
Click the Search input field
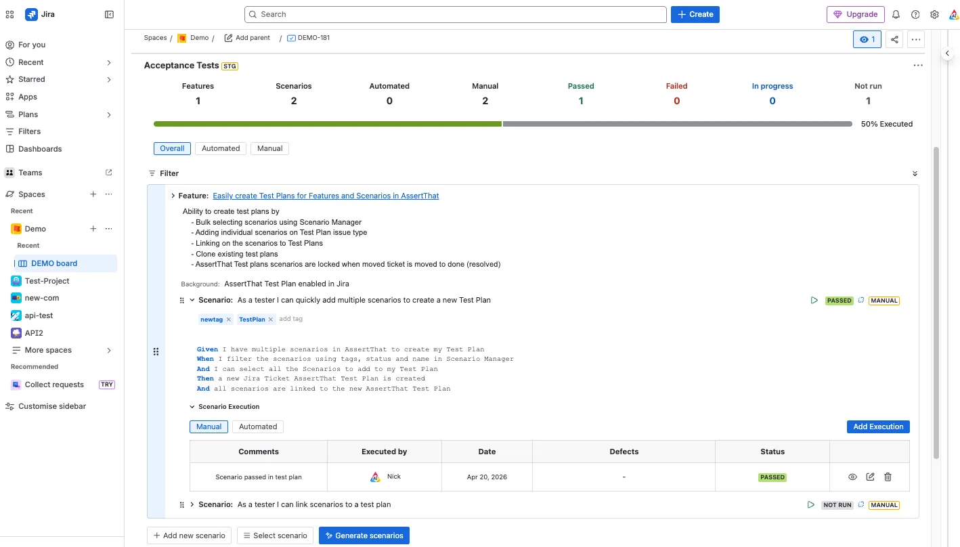pos(456,14)
